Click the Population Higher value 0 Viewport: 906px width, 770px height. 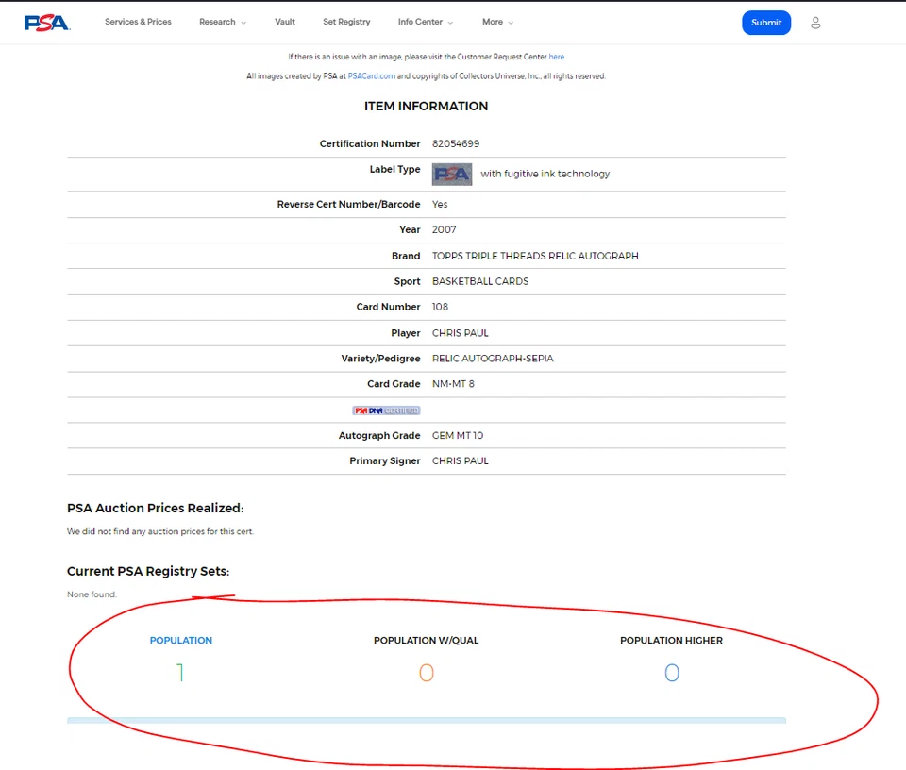671,673
